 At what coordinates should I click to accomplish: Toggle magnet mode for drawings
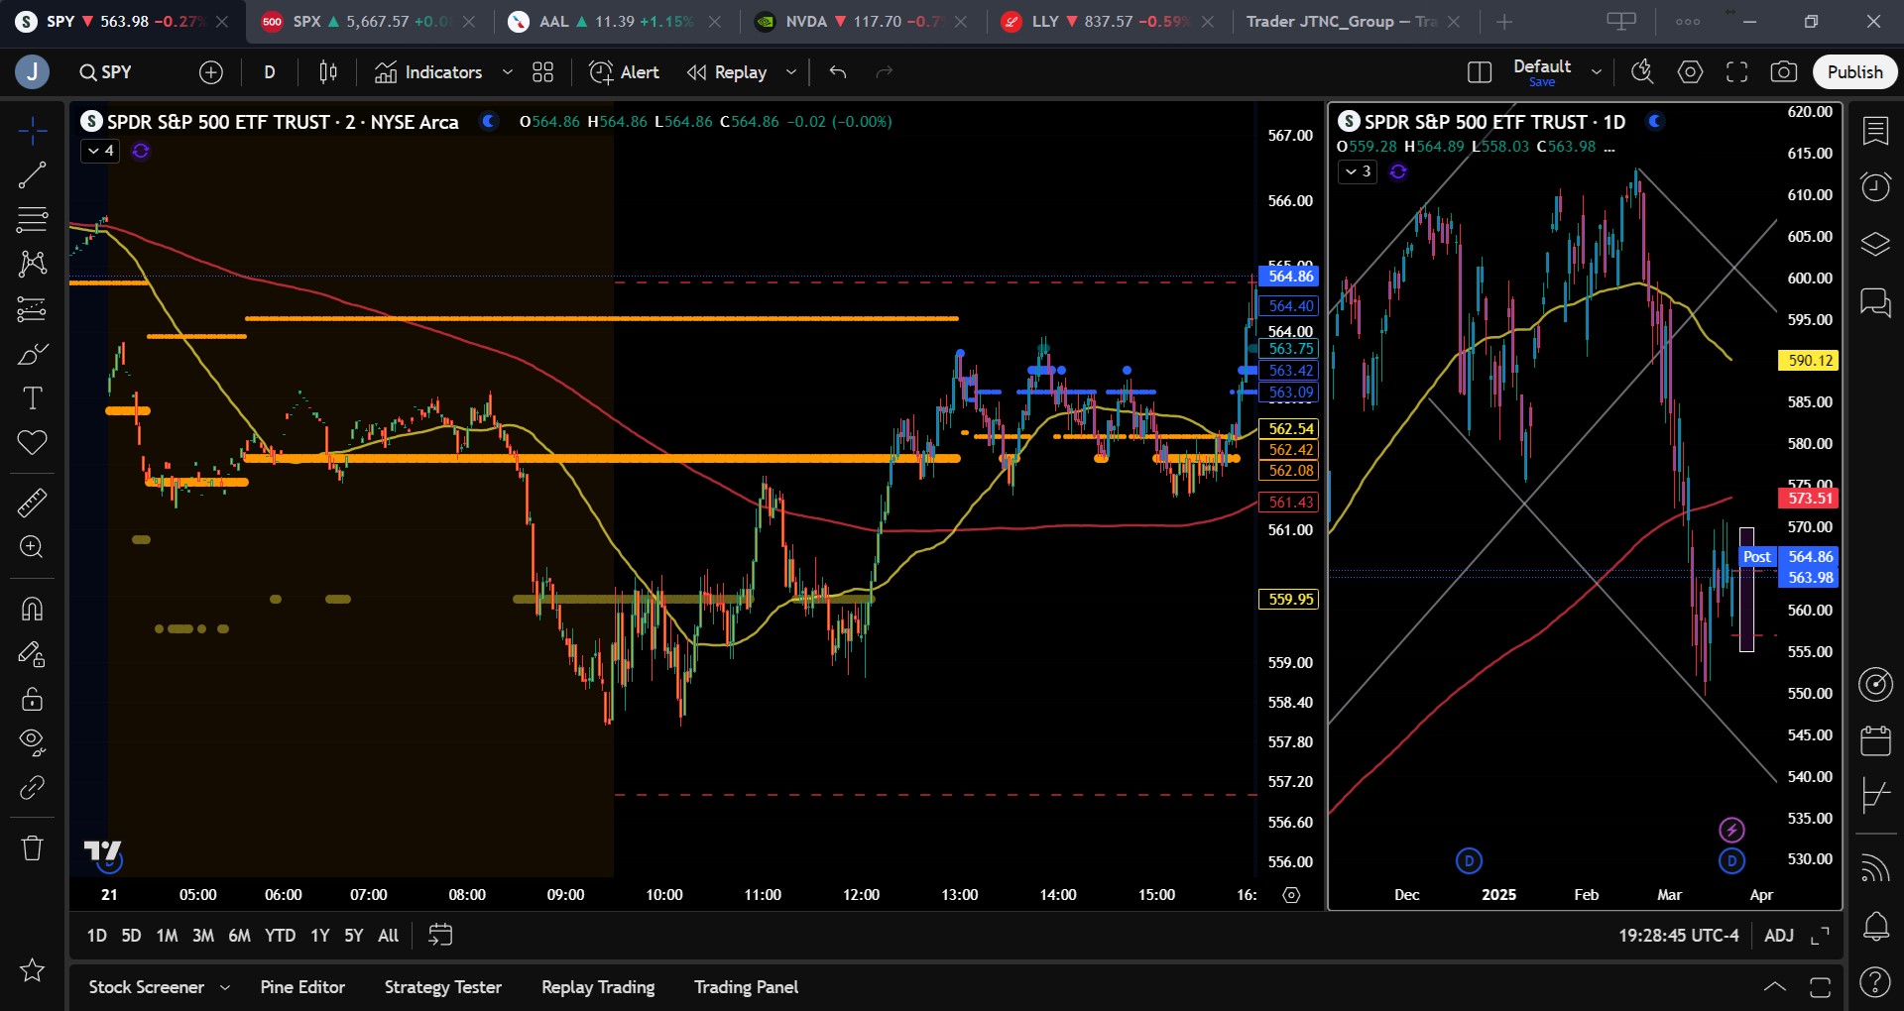pos(32,608)
